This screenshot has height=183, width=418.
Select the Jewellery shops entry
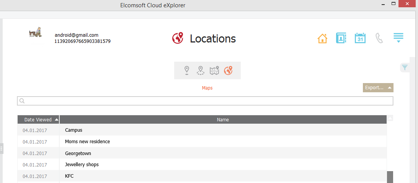pos(82,165)
